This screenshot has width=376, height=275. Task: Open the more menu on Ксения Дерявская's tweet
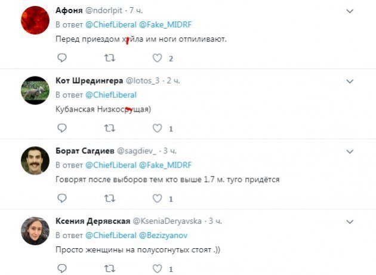[350, 222]
